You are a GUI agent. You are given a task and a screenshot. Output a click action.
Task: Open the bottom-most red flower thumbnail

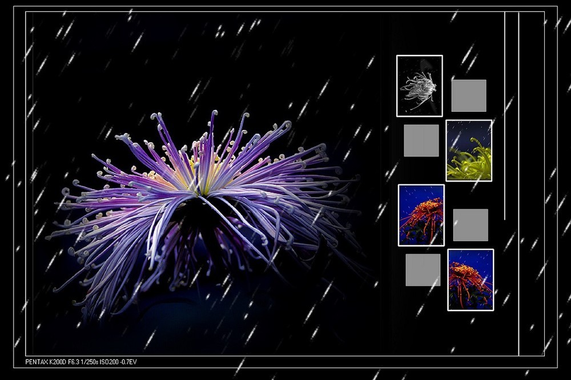[471, 280]
